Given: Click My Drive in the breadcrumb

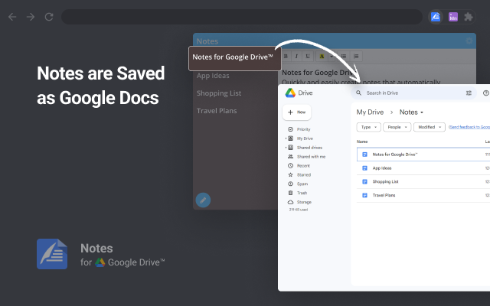Looking at the screenshot, I should coord(370,112).
